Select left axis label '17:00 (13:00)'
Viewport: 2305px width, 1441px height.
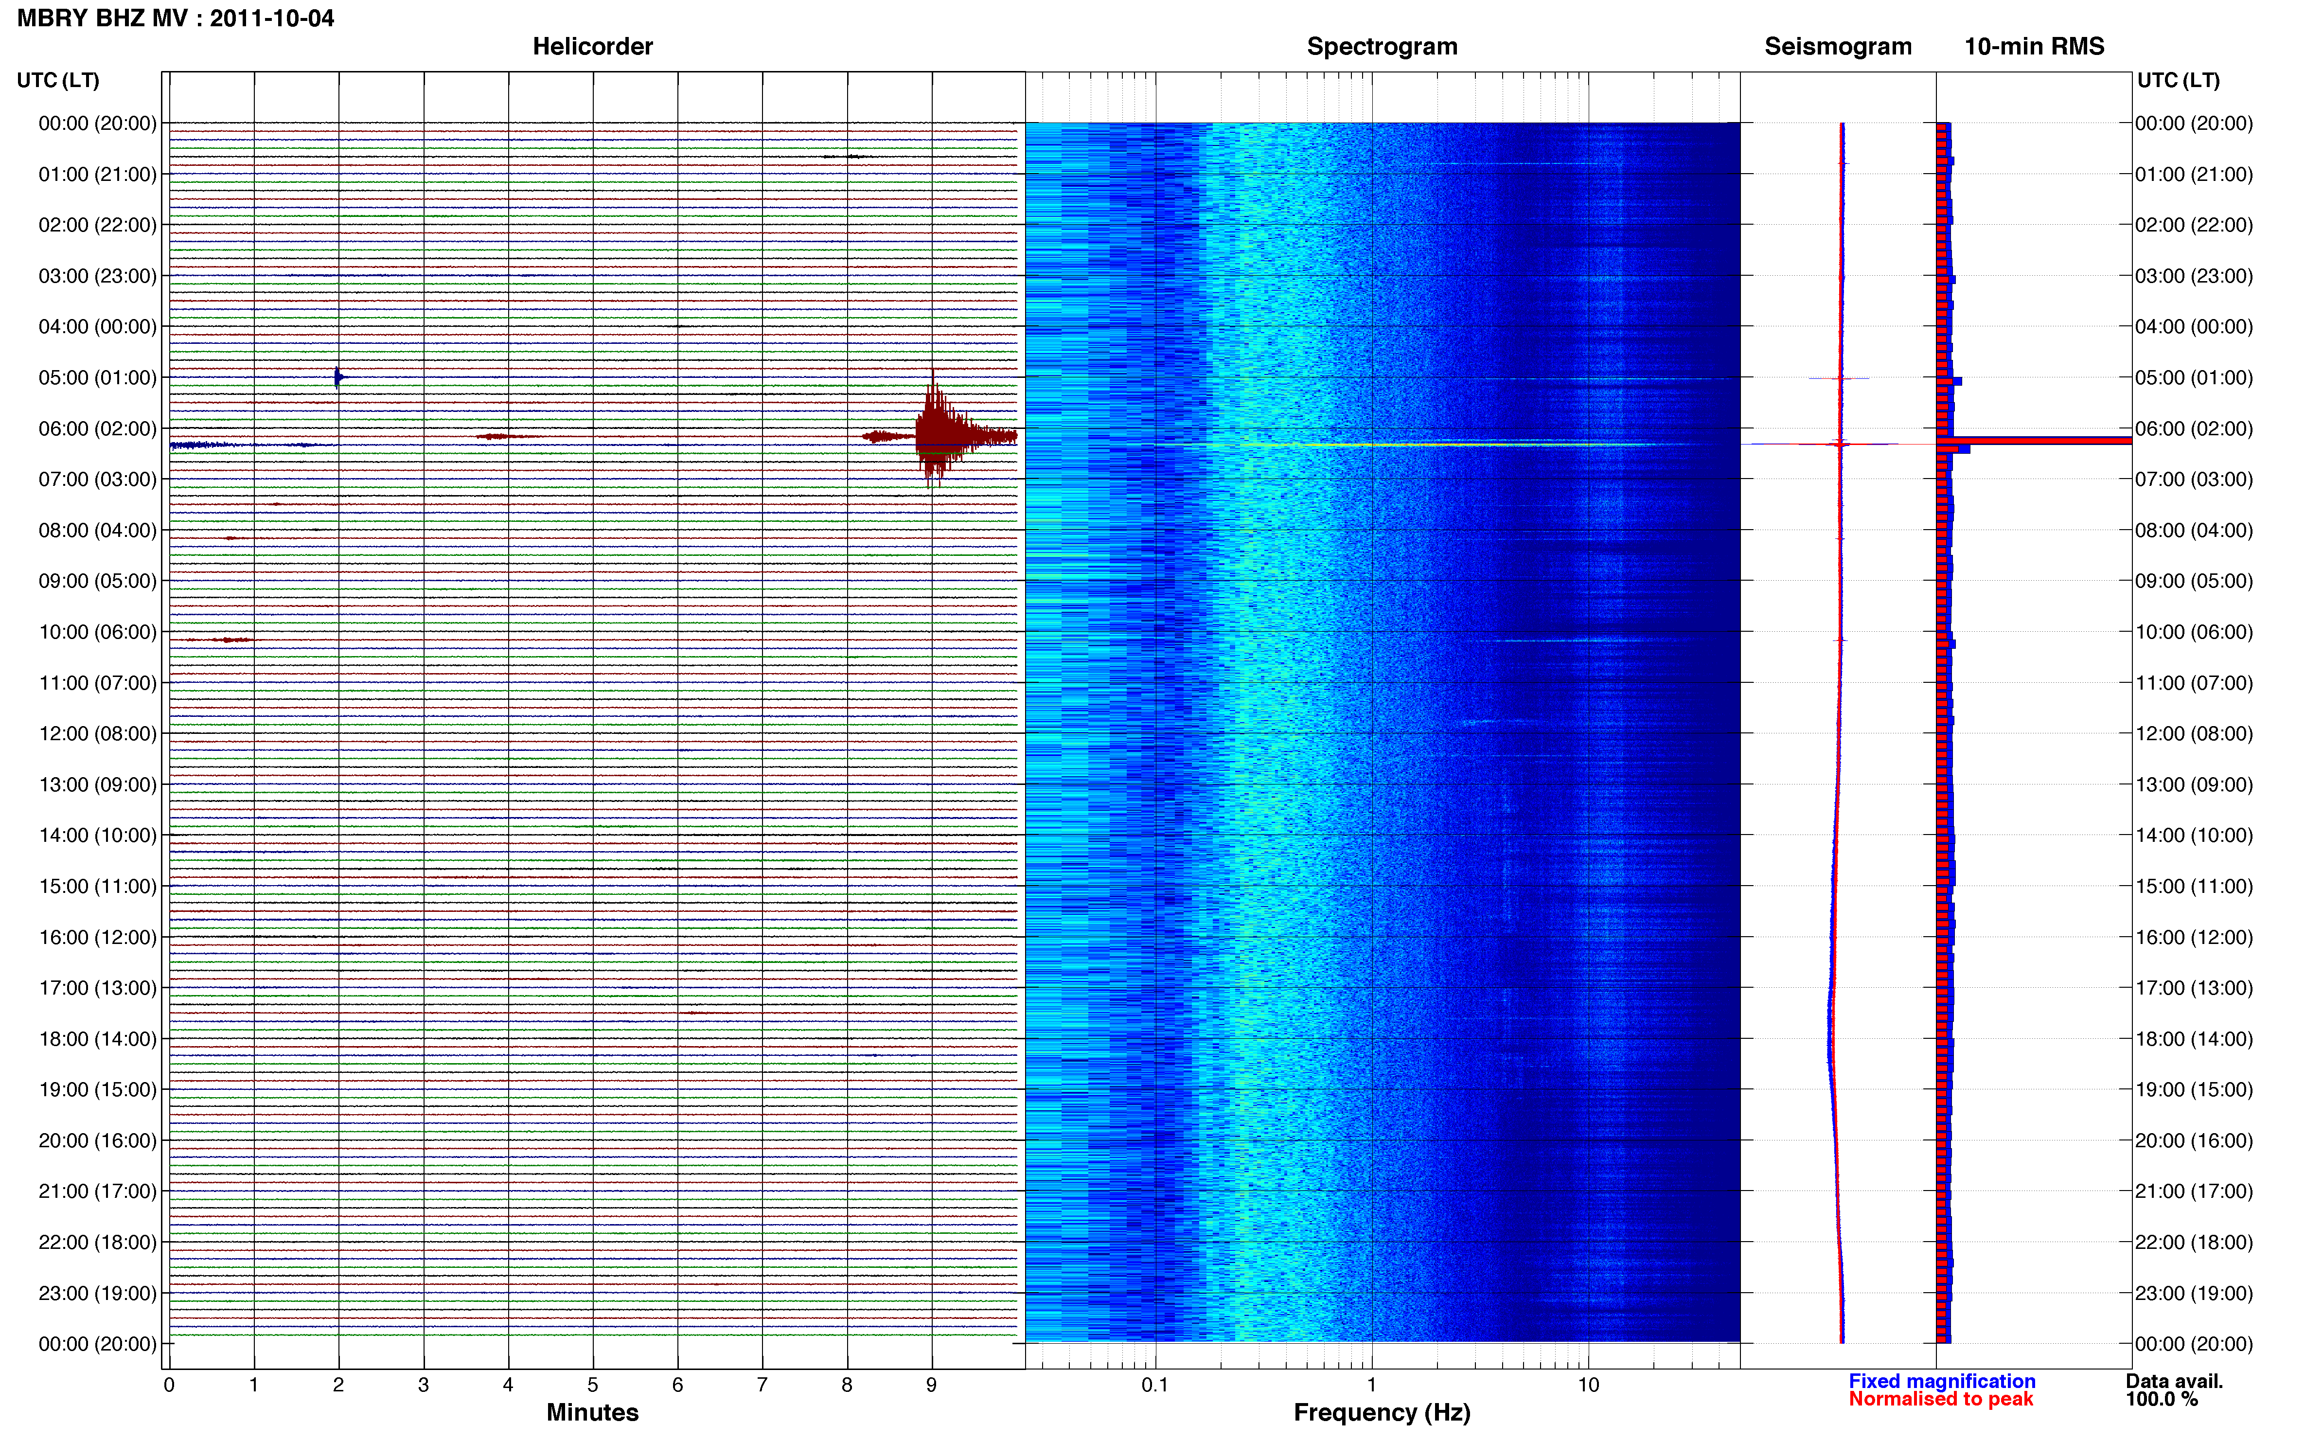pos(97,988)
